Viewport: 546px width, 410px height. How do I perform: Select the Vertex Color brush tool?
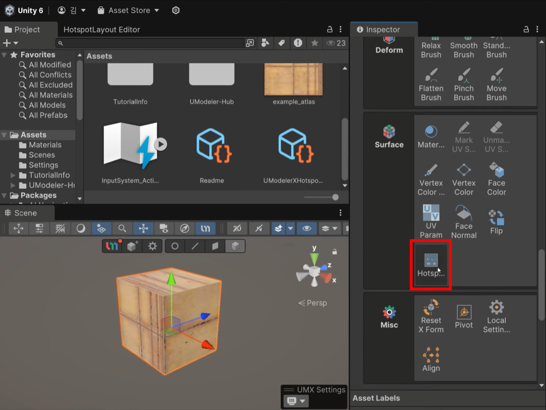431,179
